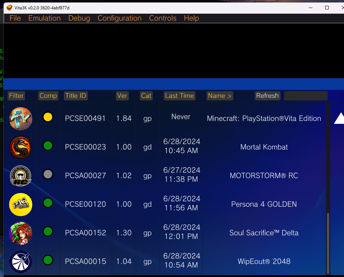Open the Emulation menu

click(45, 18)
